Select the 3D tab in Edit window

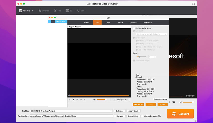point(97,23)
